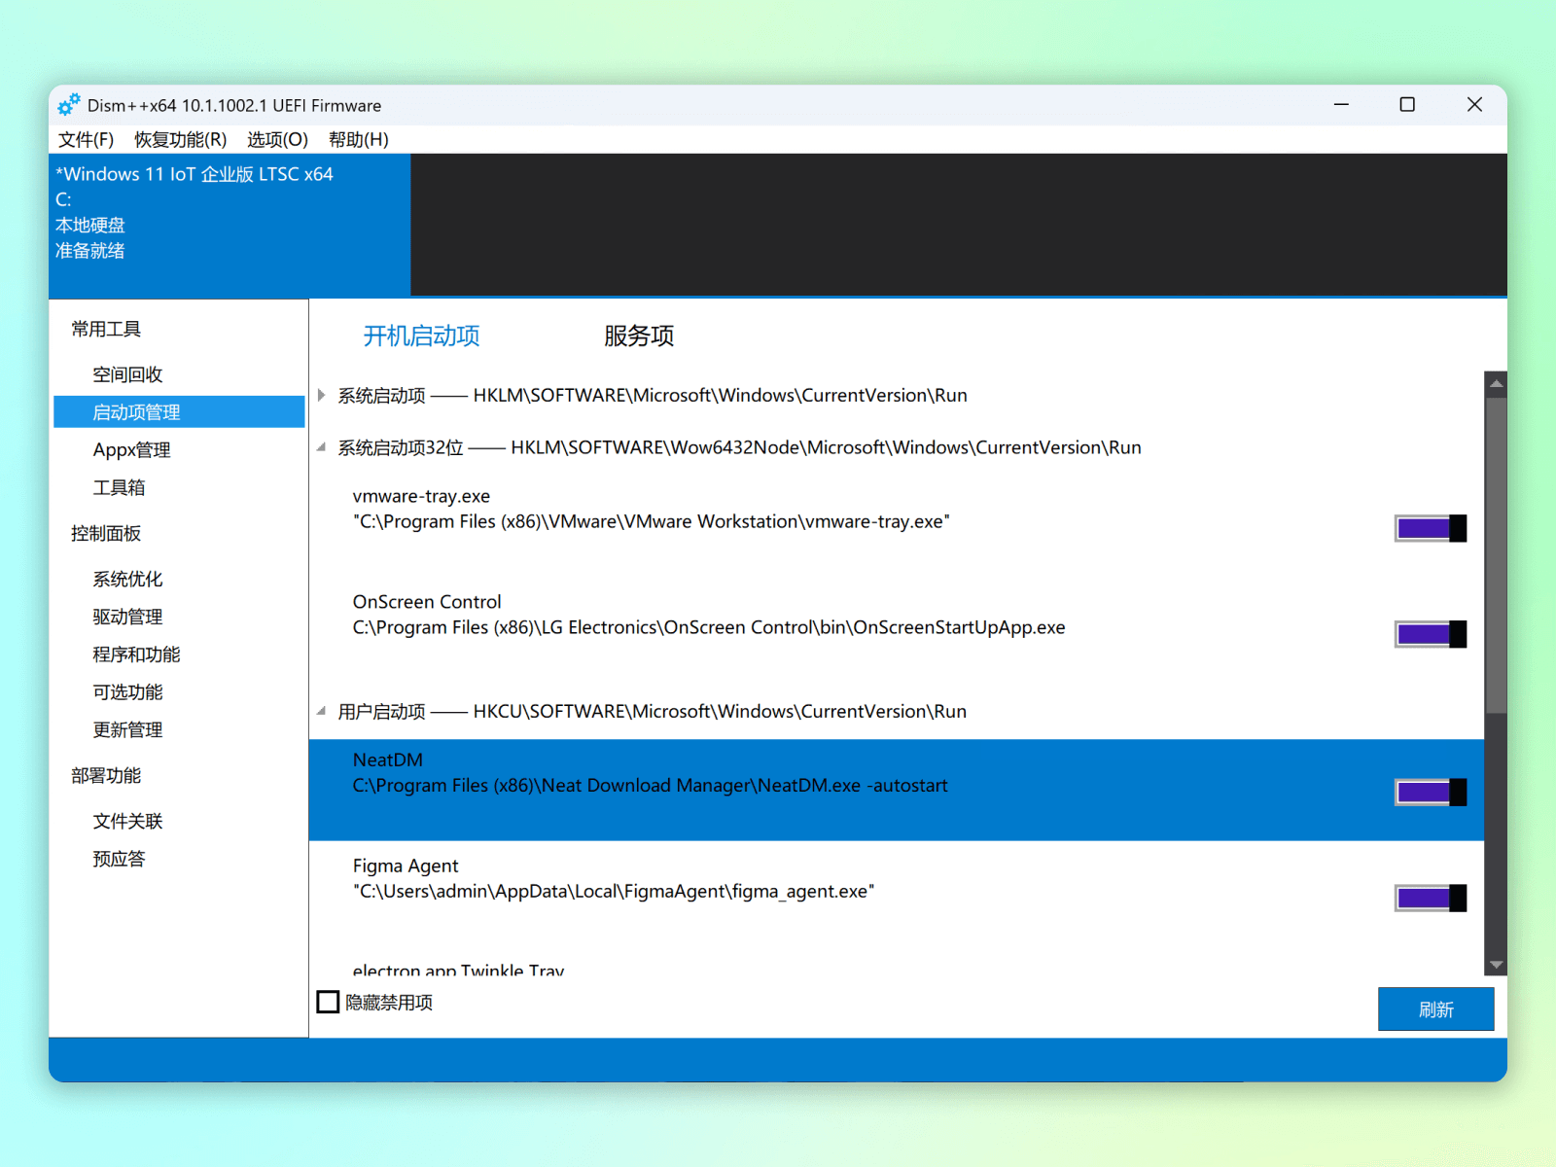
Task: Collapse the 用户启动项 HKCU Run group
Action: coord(322,711)
